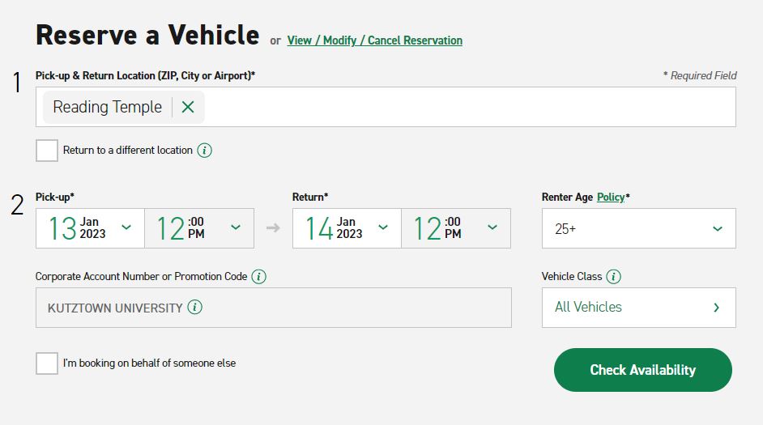Check I'm booking on behalf of someone else
The height and width of the screenshot is (425, 763).
click(47, 363)
